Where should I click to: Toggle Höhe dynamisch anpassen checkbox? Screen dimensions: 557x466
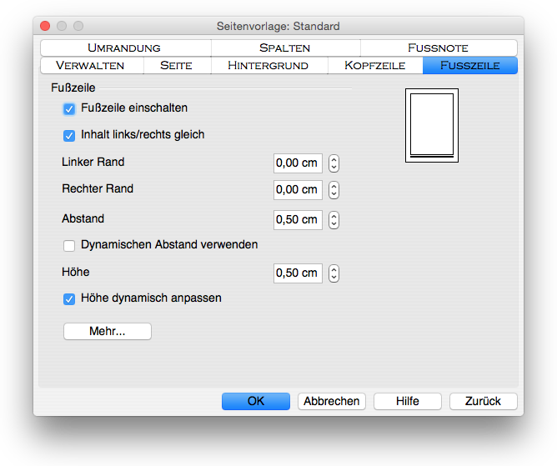[x=70, y=298]
